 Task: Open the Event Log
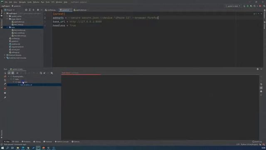click(x=257, y=142)
